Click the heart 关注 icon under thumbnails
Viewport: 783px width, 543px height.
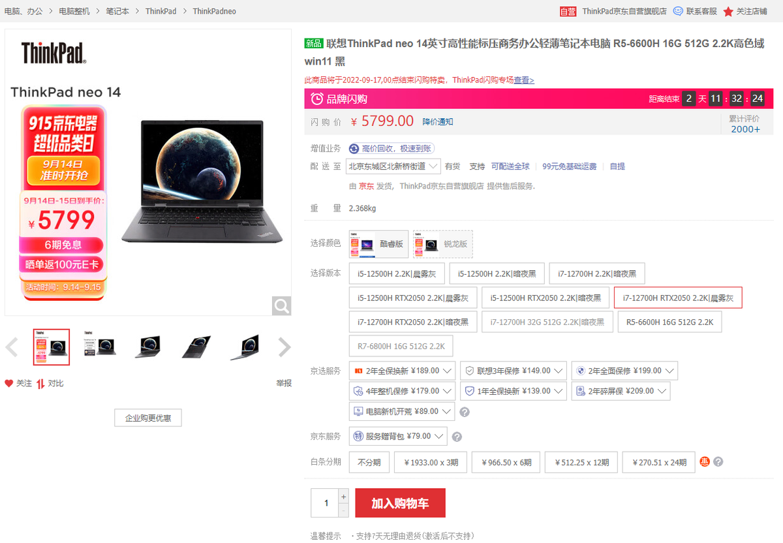9,383
